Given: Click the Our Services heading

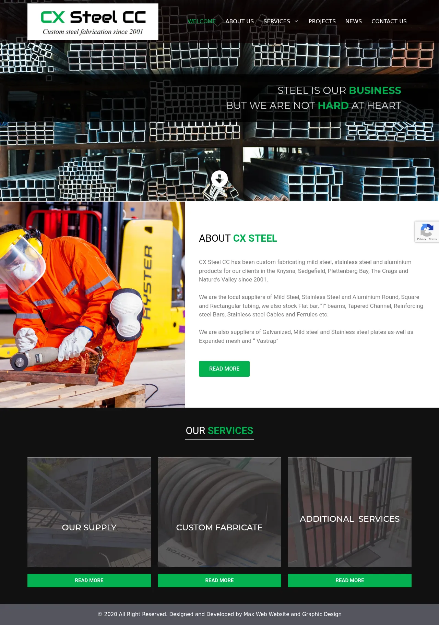Looking at the screenshot, I should 219,431.
